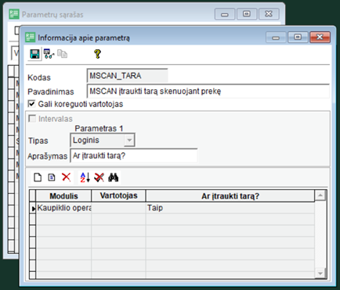The image size is (340, 290).
Task: Clear the filter with crossed icon
Action: tap(99, 177)
